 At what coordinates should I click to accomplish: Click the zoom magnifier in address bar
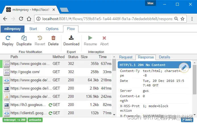pyautogui.click(x=176, y=19)
